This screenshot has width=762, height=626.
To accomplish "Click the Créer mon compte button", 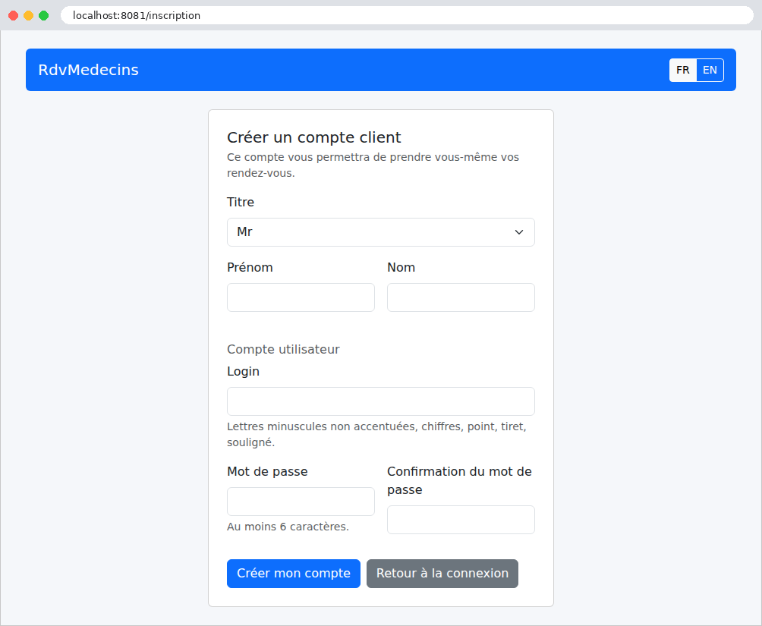I will coord(294,574).
